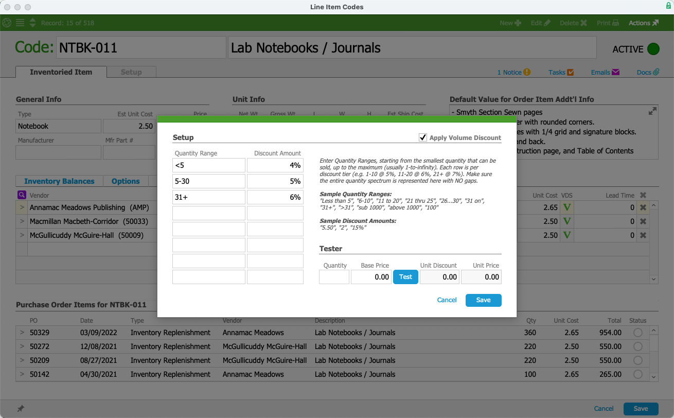This screenshot has height=418, width=674.
Task: Click Save in the volume discount dialog
Action: (484, 300)
